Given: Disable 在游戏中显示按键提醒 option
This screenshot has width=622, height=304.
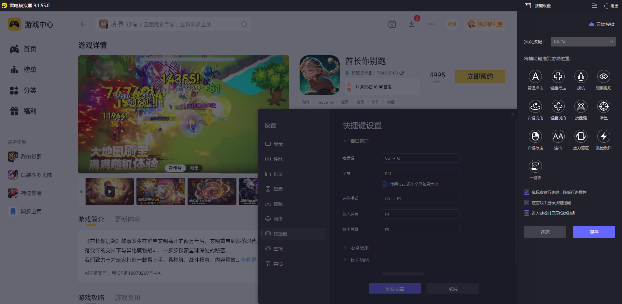Looking at the screenshot, I should tap(527, 203).
